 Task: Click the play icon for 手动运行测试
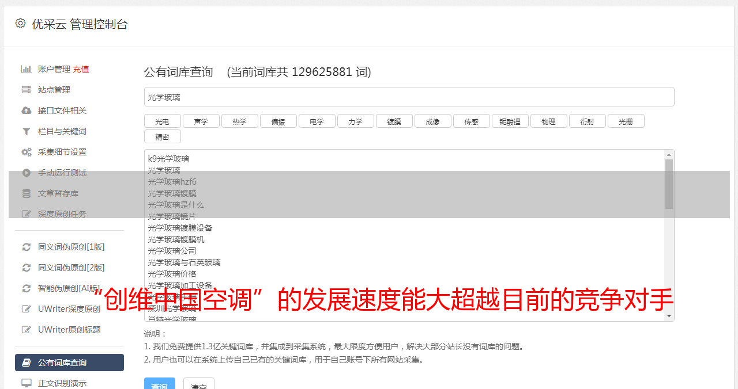[x=26, y=173]
